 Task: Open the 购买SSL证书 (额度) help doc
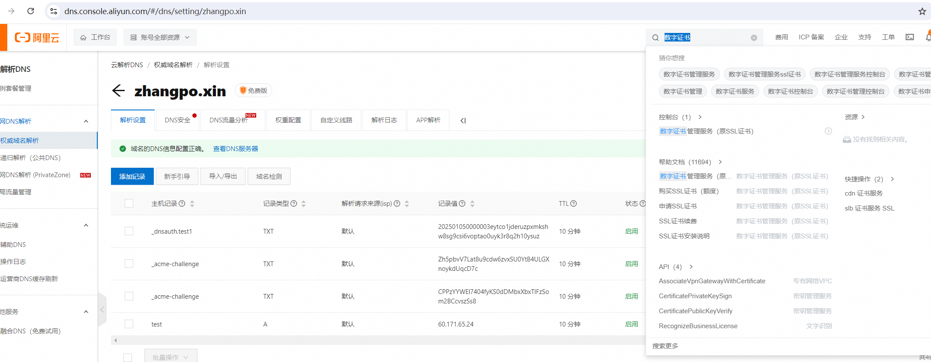pyautogui.click(x=689, y=191)
